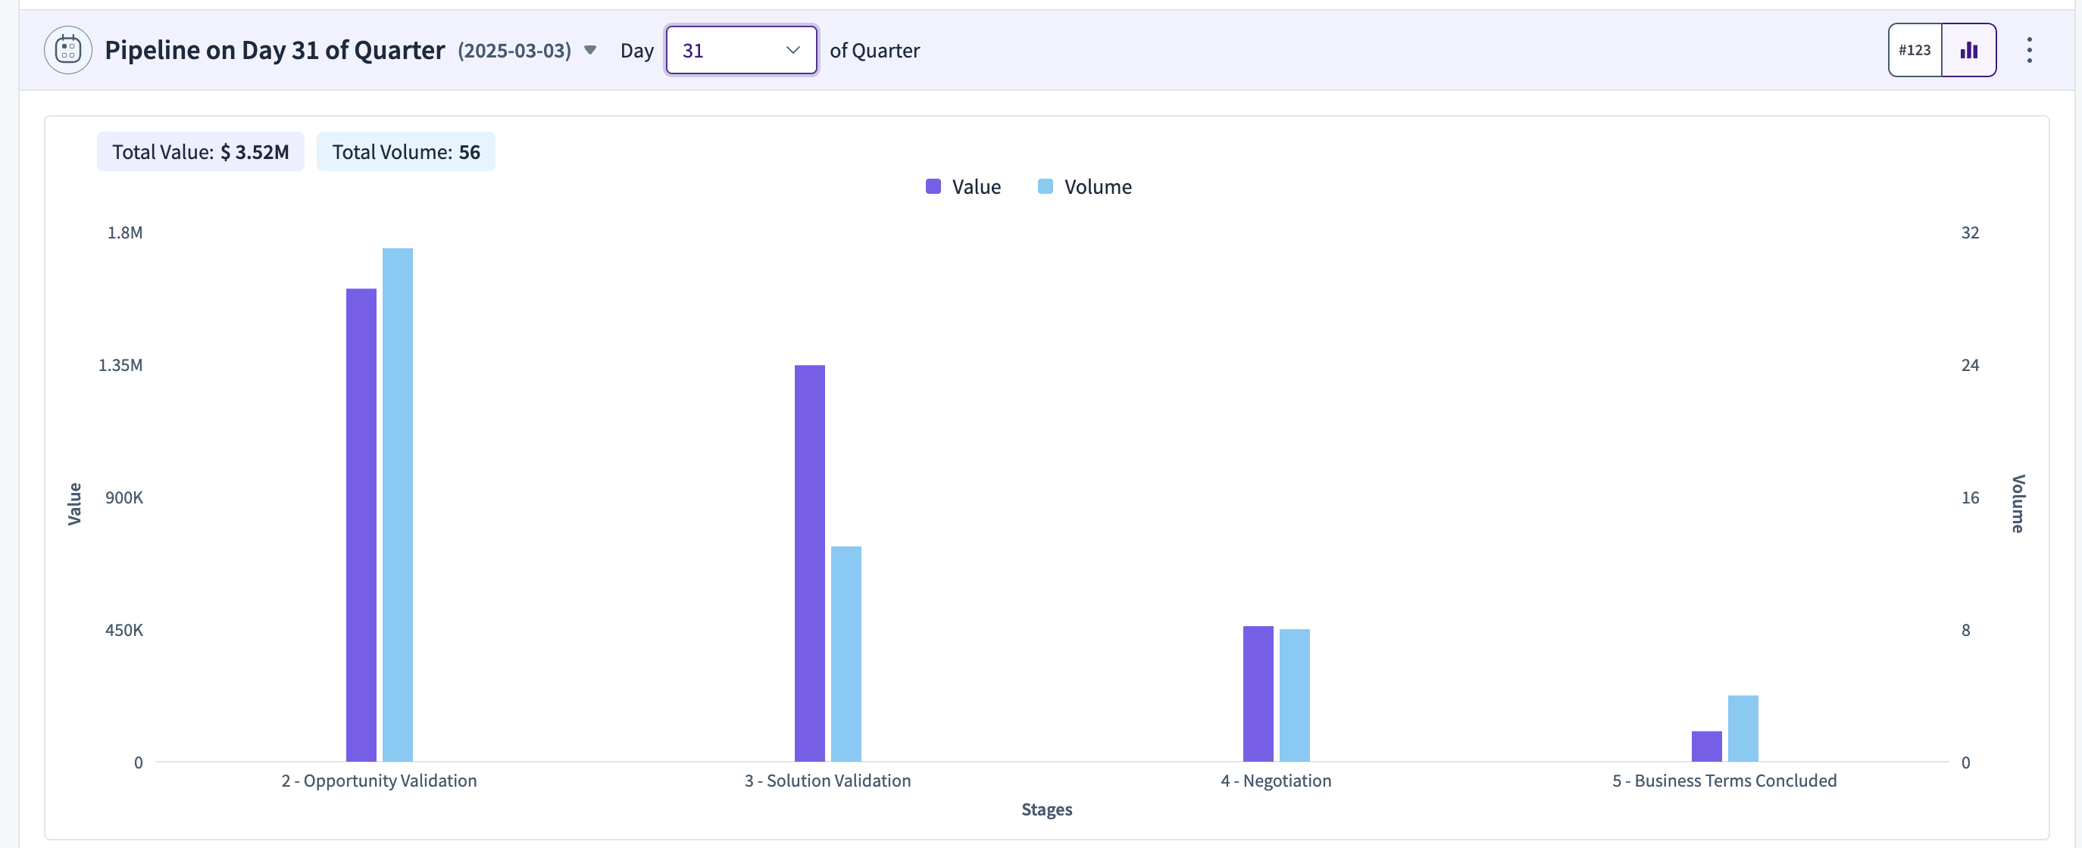
Task: Select the Opportunity Validation value bar
Action: click(361, 525)
